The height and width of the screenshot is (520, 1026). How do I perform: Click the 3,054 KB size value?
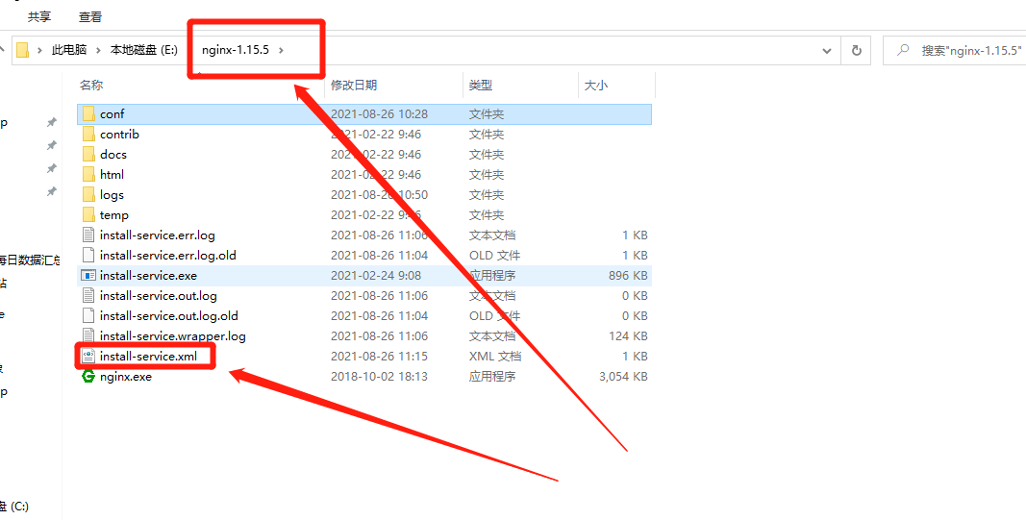pos(624,377)
